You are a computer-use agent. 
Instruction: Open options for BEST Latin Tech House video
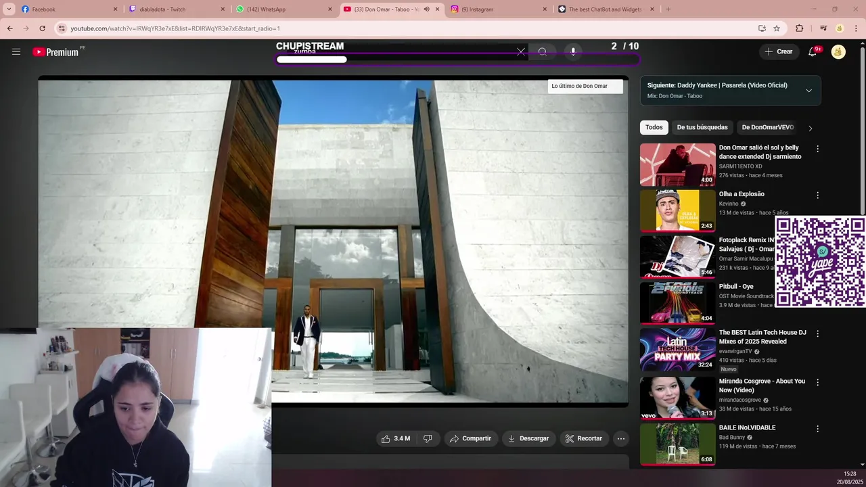[817, 333]
